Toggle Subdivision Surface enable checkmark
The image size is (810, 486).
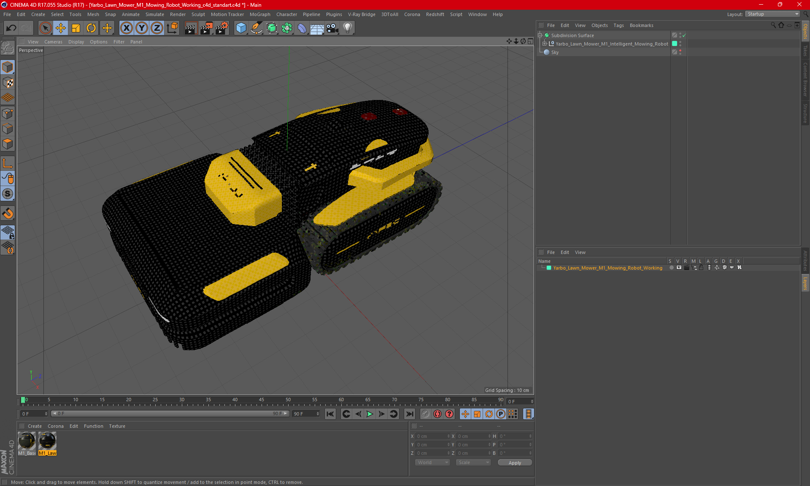[684, 35]
